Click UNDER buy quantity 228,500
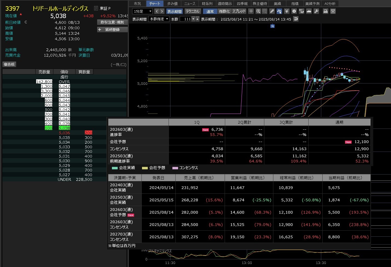Screen dimensions: 391x267 [84, 179]
